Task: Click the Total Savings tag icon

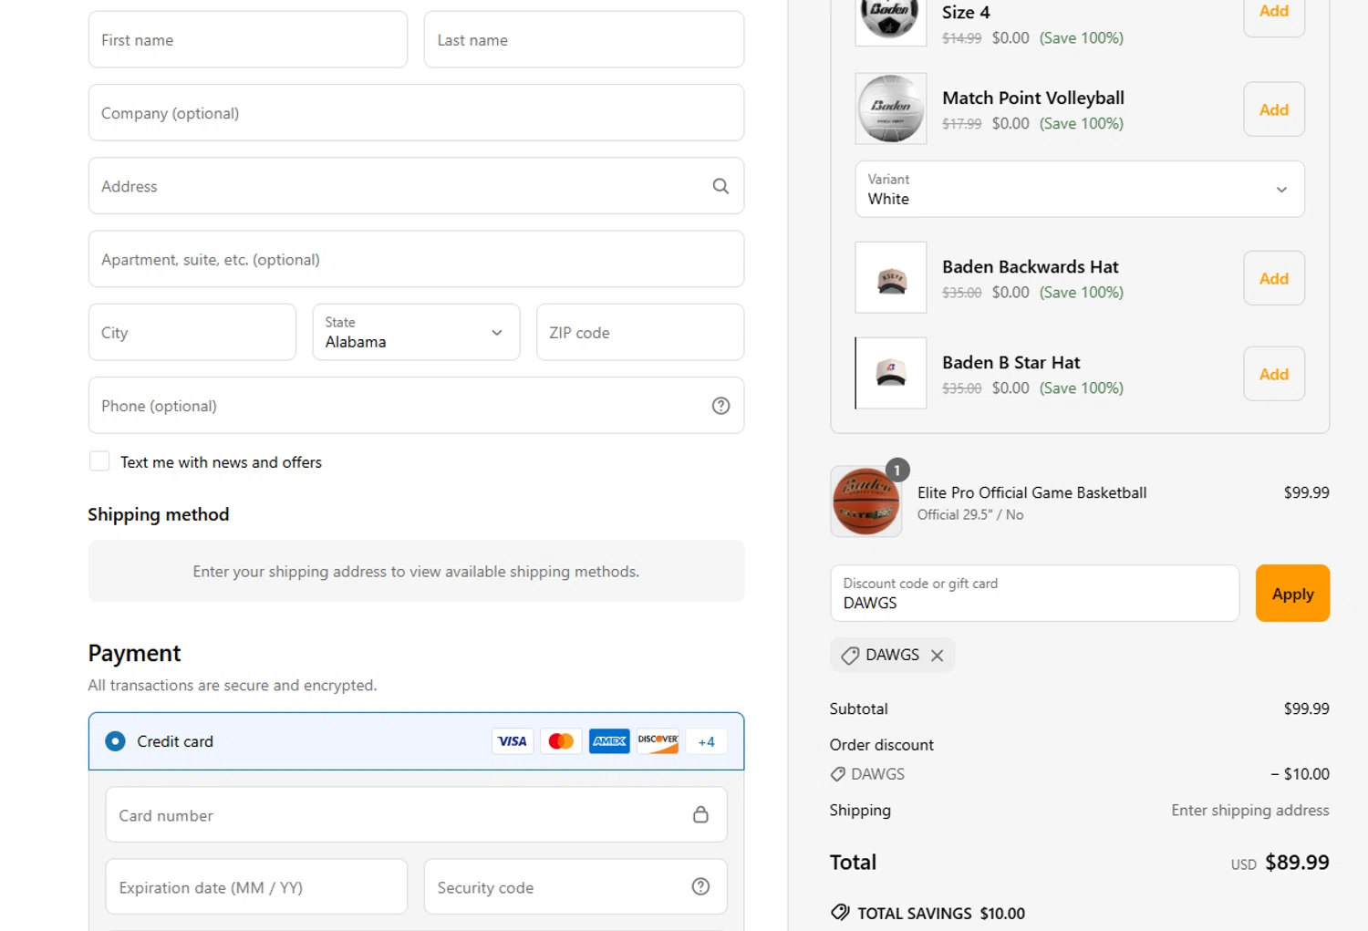Action: 840,913
